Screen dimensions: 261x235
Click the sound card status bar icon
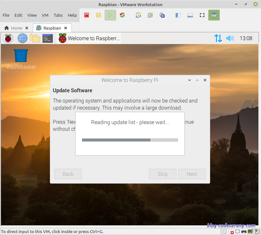coord(250,231)
